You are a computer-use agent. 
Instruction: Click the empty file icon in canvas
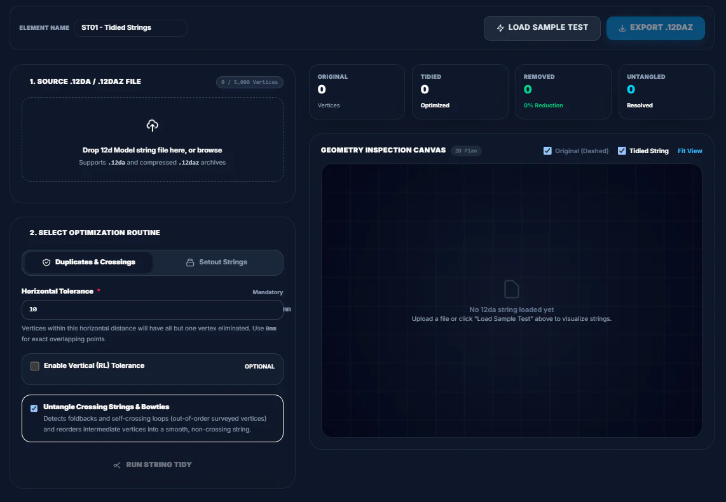pyautogui.click(x=512, y=289)
